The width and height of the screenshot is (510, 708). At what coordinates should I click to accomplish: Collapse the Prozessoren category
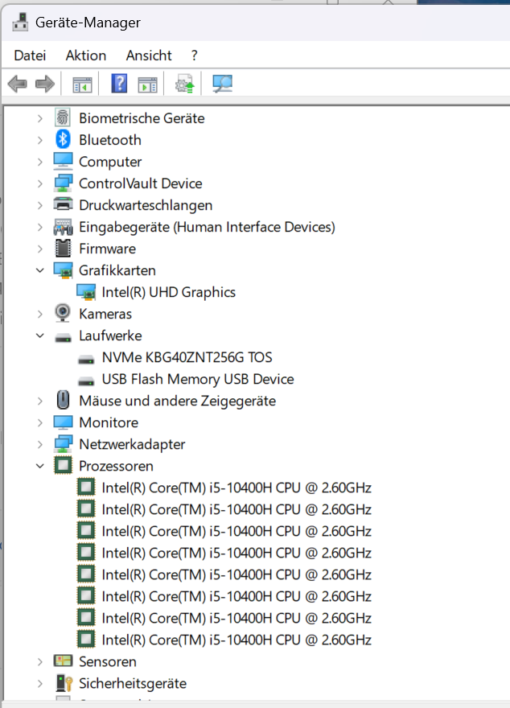coord(40,466)
